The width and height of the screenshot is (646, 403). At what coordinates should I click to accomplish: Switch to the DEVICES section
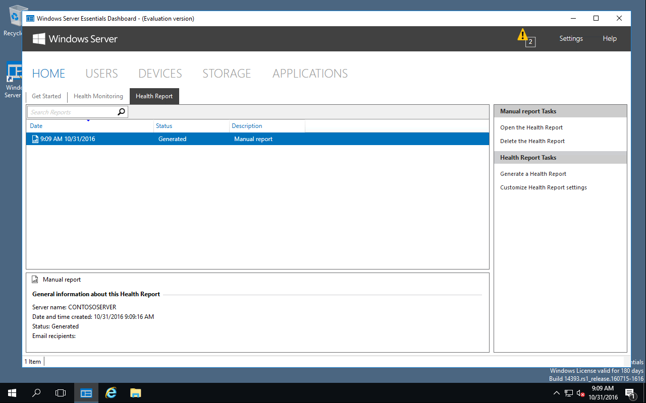click(160, 74)
